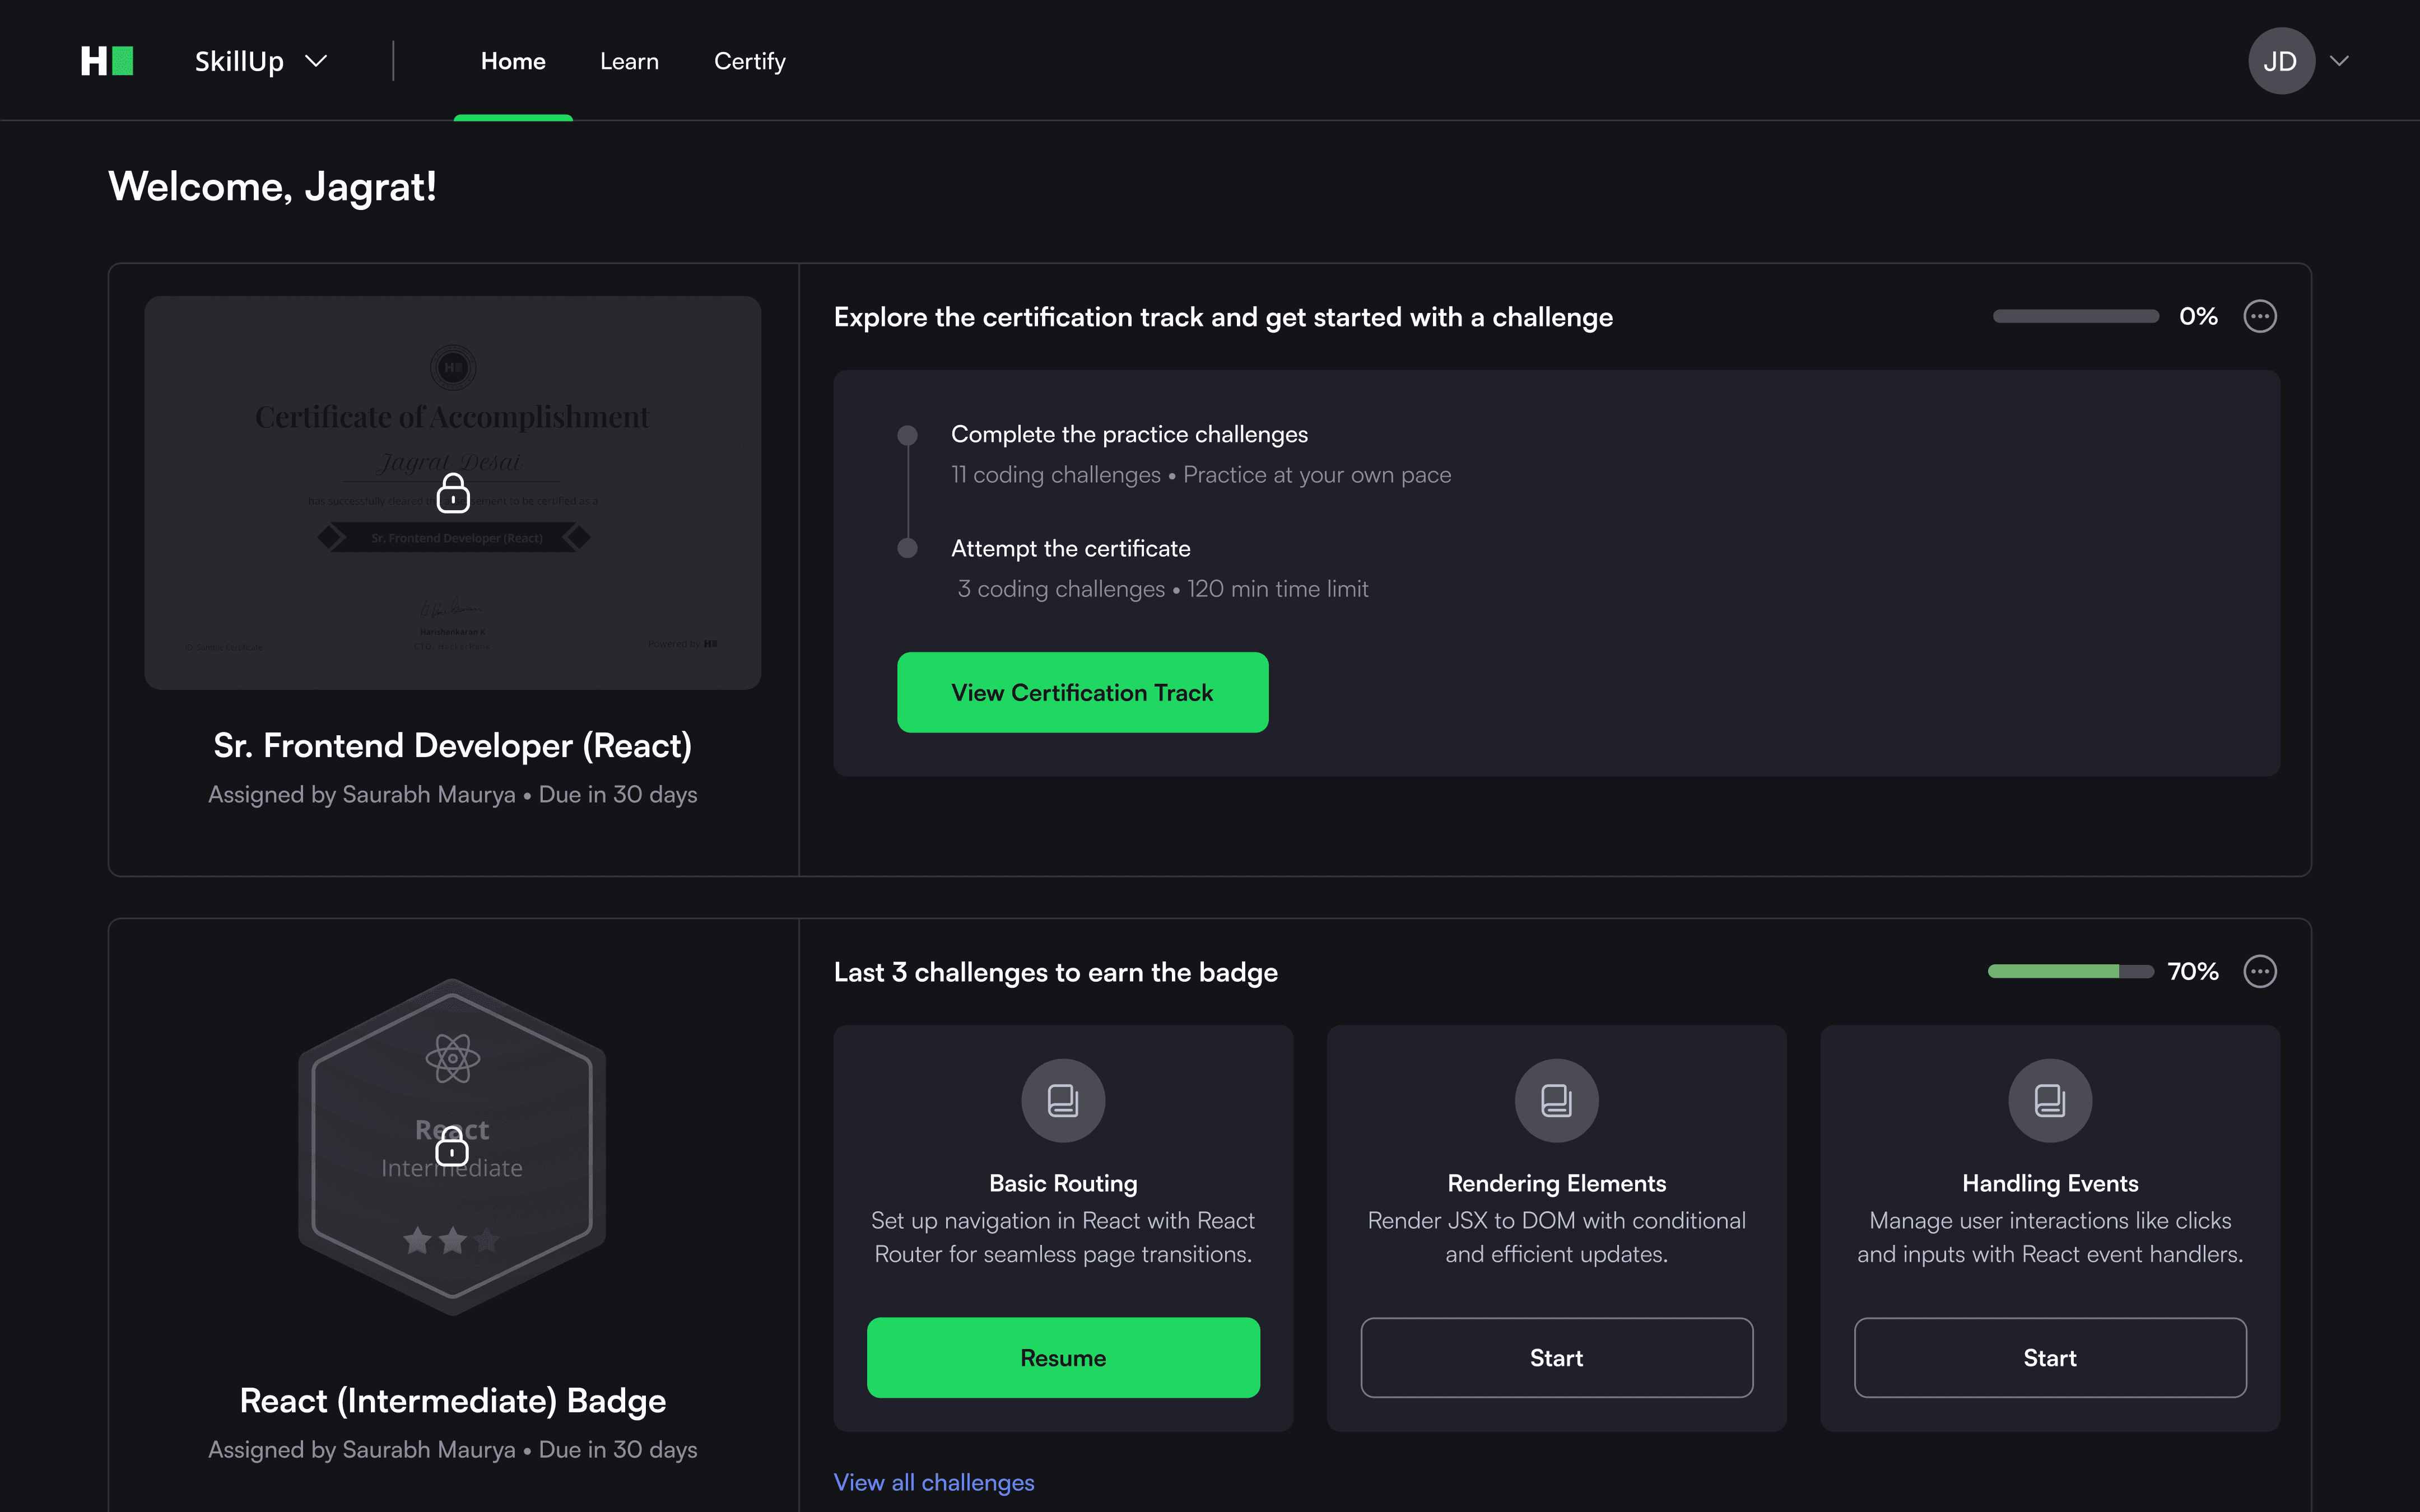Expand the profile menu chevron
The width and height of the screenshot is (2420, 1512).
2339,61
